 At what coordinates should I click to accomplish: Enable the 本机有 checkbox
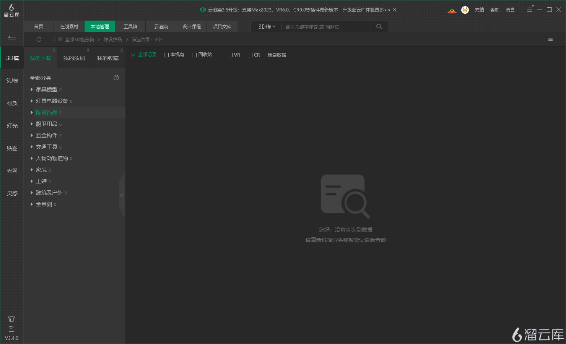(x=166, y=55)
